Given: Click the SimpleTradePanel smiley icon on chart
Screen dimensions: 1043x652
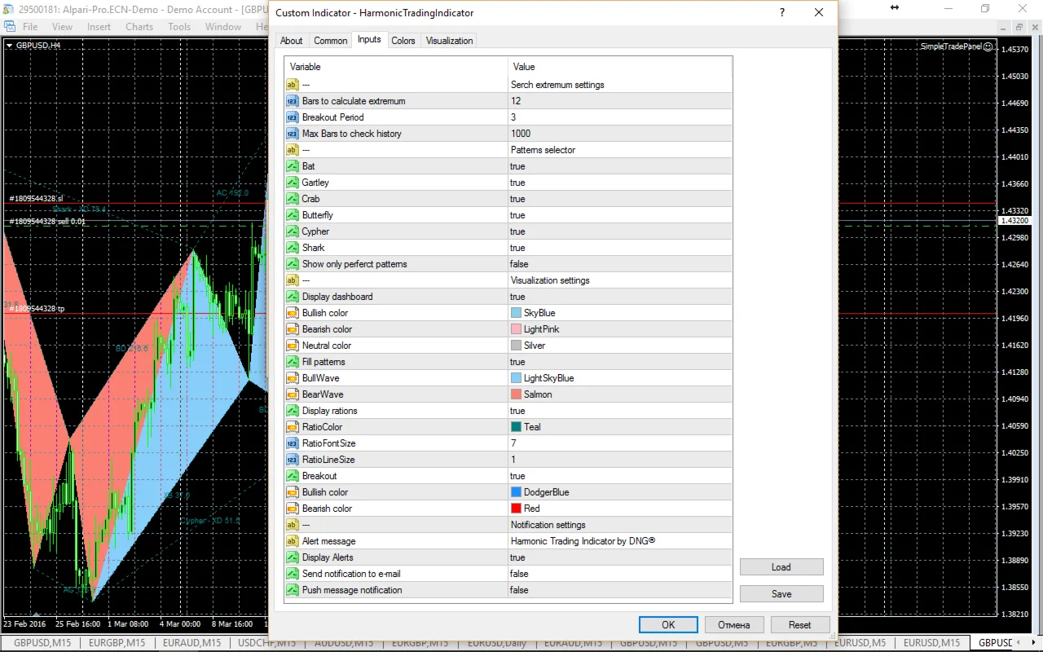Looking at the screenshot, I should pos(988,46).
